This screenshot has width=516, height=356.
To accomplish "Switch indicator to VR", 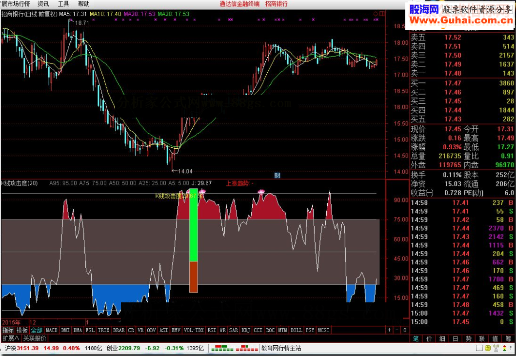I will click(x=140, y=330).
